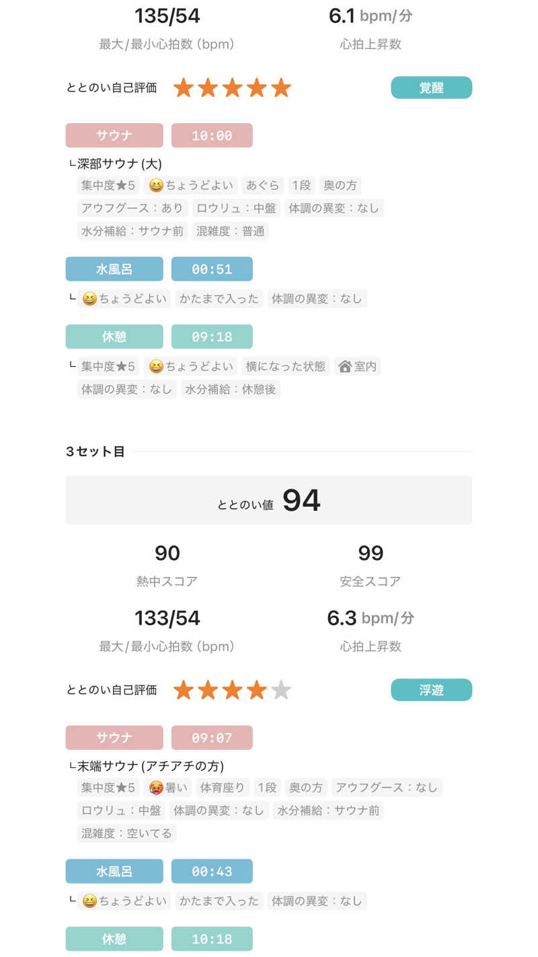
Task: Click the ととのい値 94 score panel
Action: [x=269, y=500]
